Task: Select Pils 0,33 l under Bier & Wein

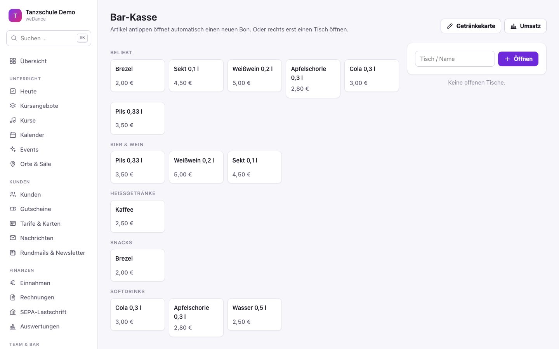Action: pyautogui.click(x=137, y=167)
